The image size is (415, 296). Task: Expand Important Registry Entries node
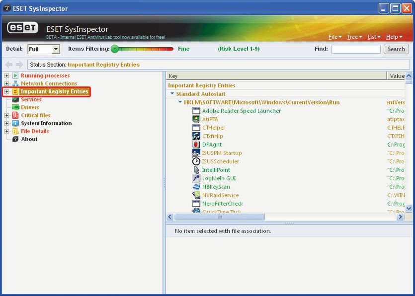click(6, 91)
